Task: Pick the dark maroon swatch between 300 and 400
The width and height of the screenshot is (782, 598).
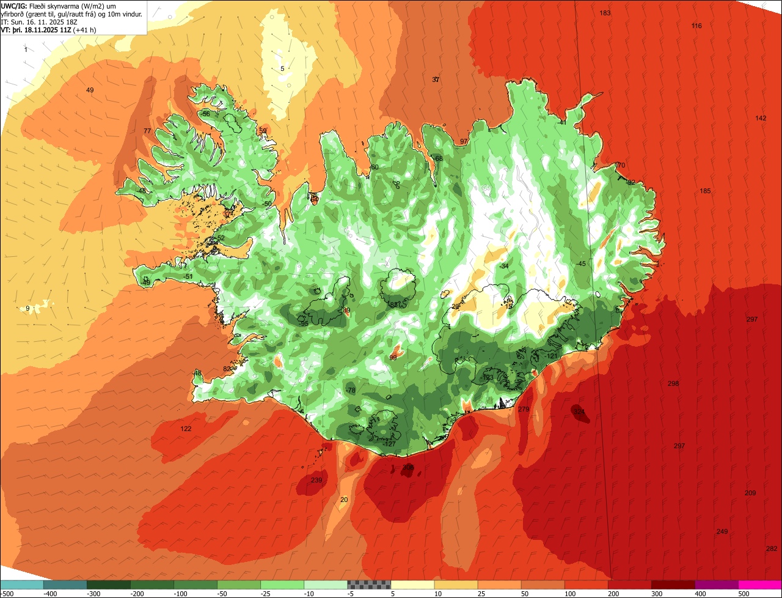Action: (673, 585)
